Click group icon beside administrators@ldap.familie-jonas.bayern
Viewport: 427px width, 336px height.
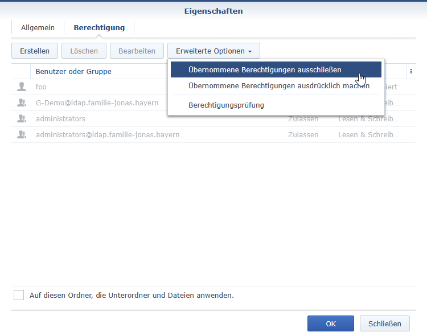[22, 134]
